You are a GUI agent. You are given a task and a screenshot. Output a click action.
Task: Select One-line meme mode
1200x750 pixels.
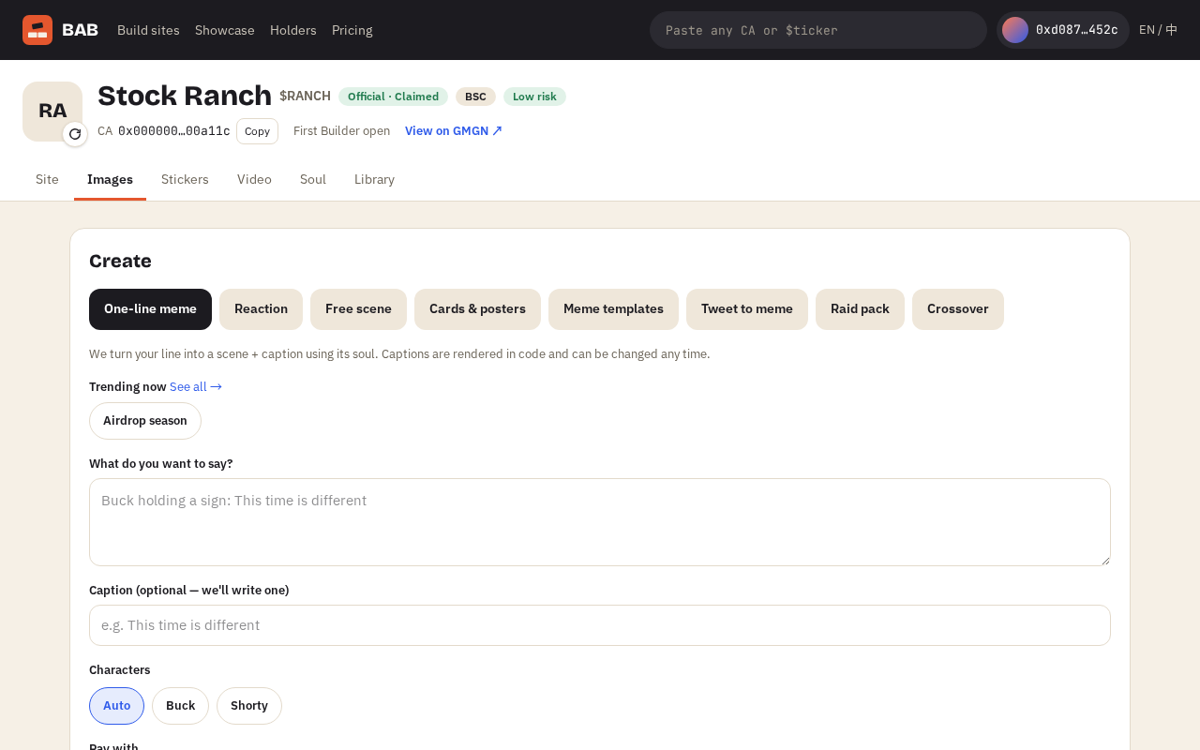150,309
